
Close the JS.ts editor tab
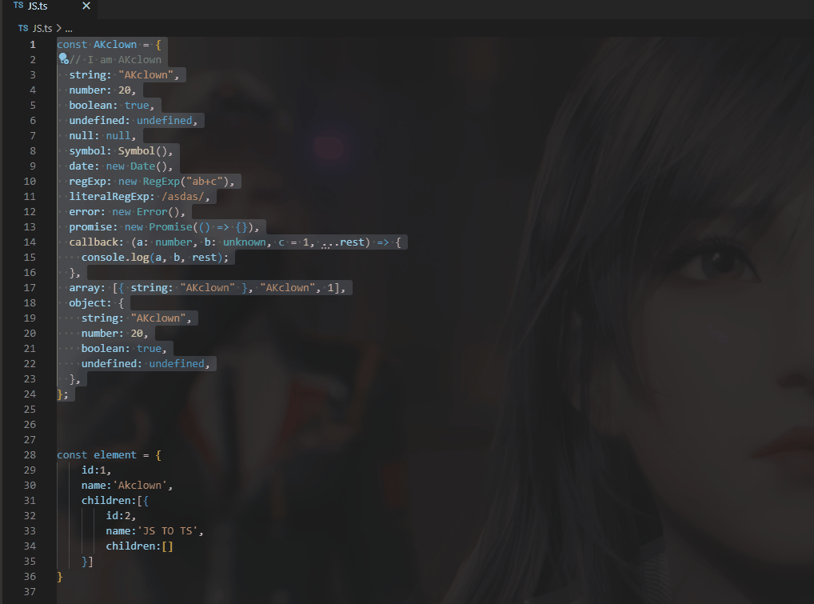click(86, 6)
